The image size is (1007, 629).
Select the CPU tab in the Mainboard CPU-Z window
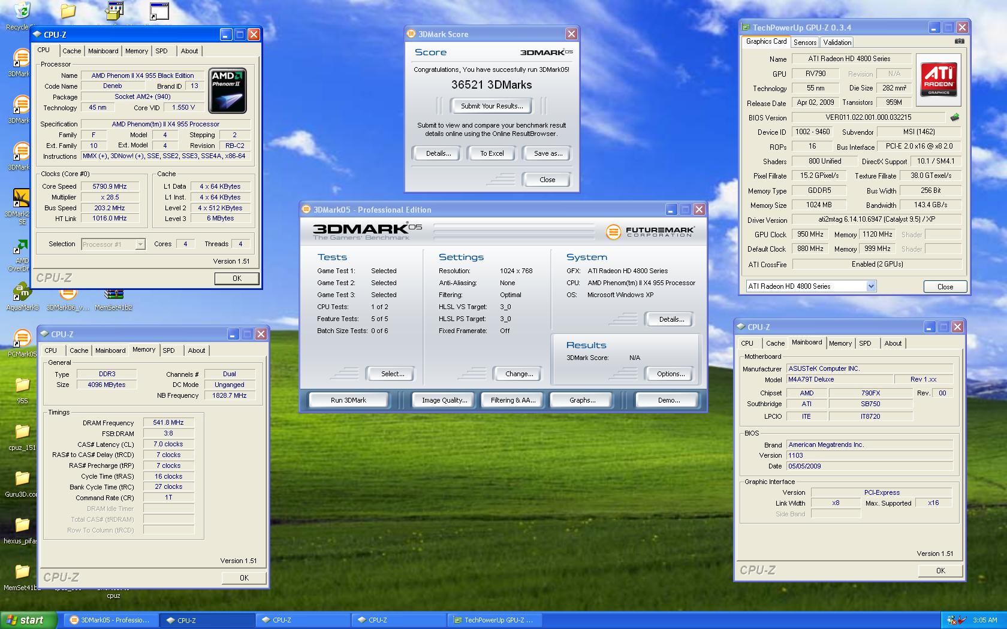[747, 344]
